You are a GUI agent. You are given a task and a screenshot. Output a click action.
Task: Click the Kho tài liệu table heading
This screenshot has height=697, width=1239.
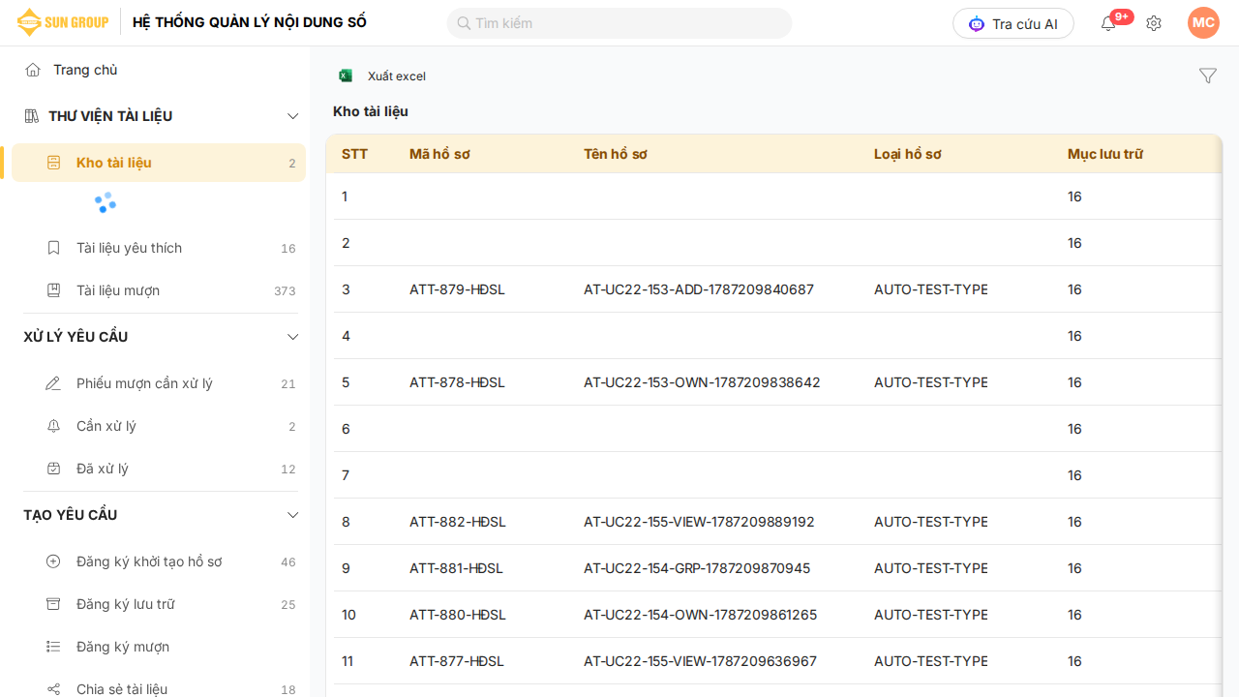click(x=371, y=111)
